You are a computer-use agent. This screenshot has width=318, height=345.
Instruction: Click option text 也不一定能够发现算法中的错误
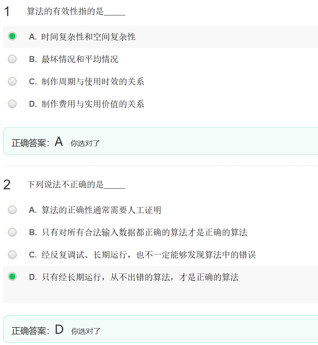tap(196, 255)
